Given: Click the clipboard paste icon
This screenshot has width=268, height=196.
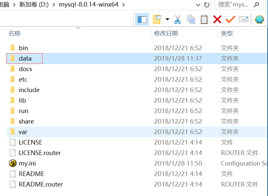Looking at the screenshot, I should click(204, 19).
